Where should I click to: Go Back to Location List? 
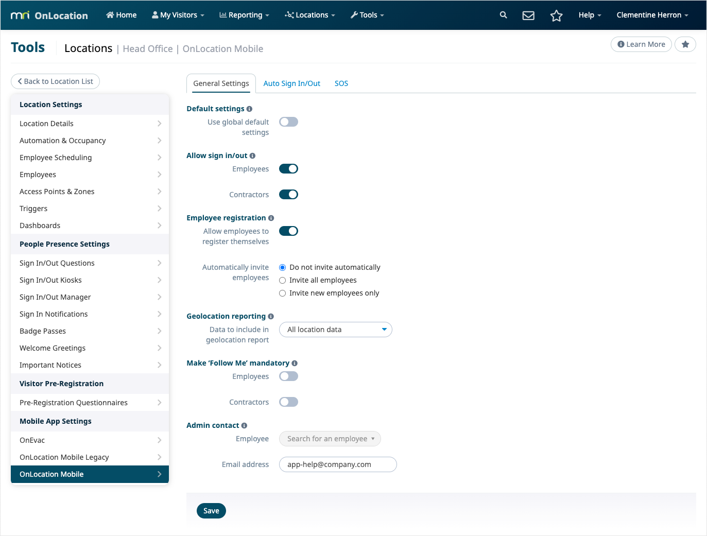tap(55, 81)
